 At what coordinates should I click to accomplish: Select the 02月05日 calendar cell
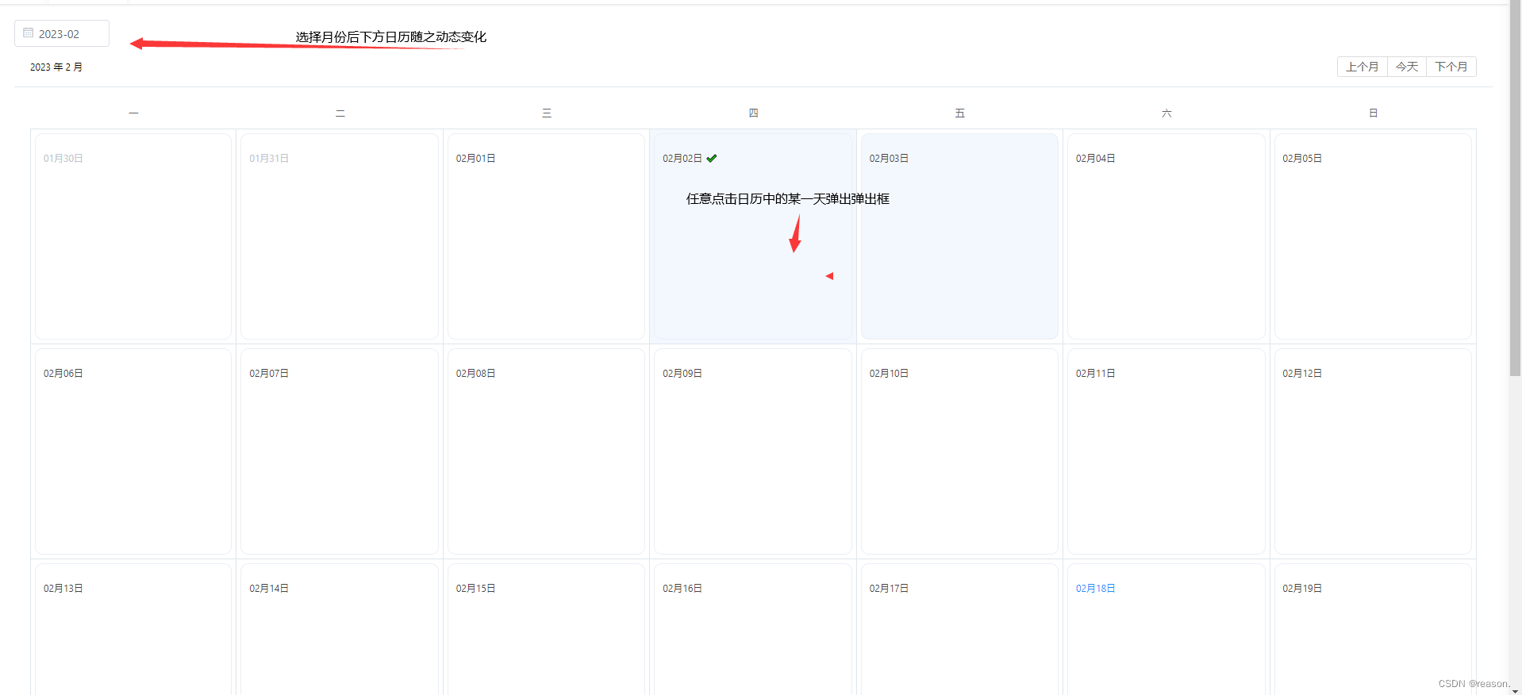coord(1373,236)
